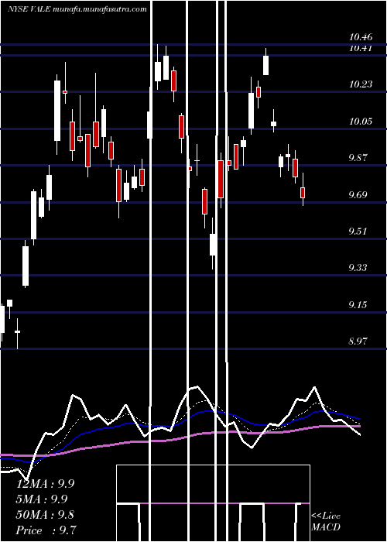Image resolution: width=387 pixels, height=542 pixels.
Task: Select the 10.41 price level label
Action: coord(361,48)
